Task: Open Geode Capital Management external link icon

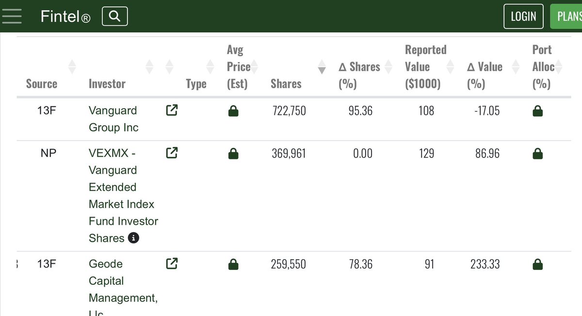Action: [x=172, y=264]
